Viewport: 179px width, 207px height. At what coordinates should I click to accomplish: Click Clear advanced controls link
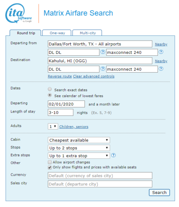[94, 76]
